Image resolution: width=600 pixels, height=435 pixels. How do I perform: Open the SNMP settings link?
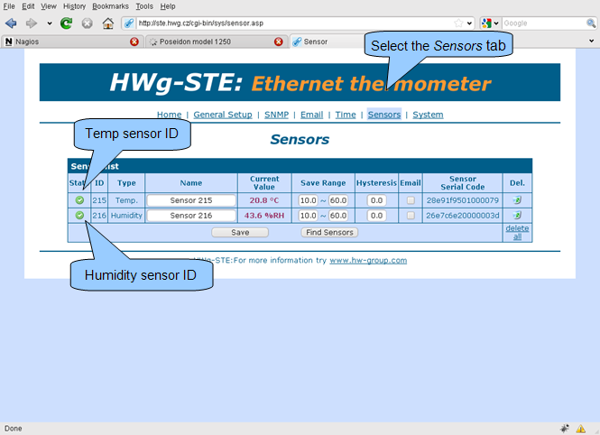coord(276,115)
